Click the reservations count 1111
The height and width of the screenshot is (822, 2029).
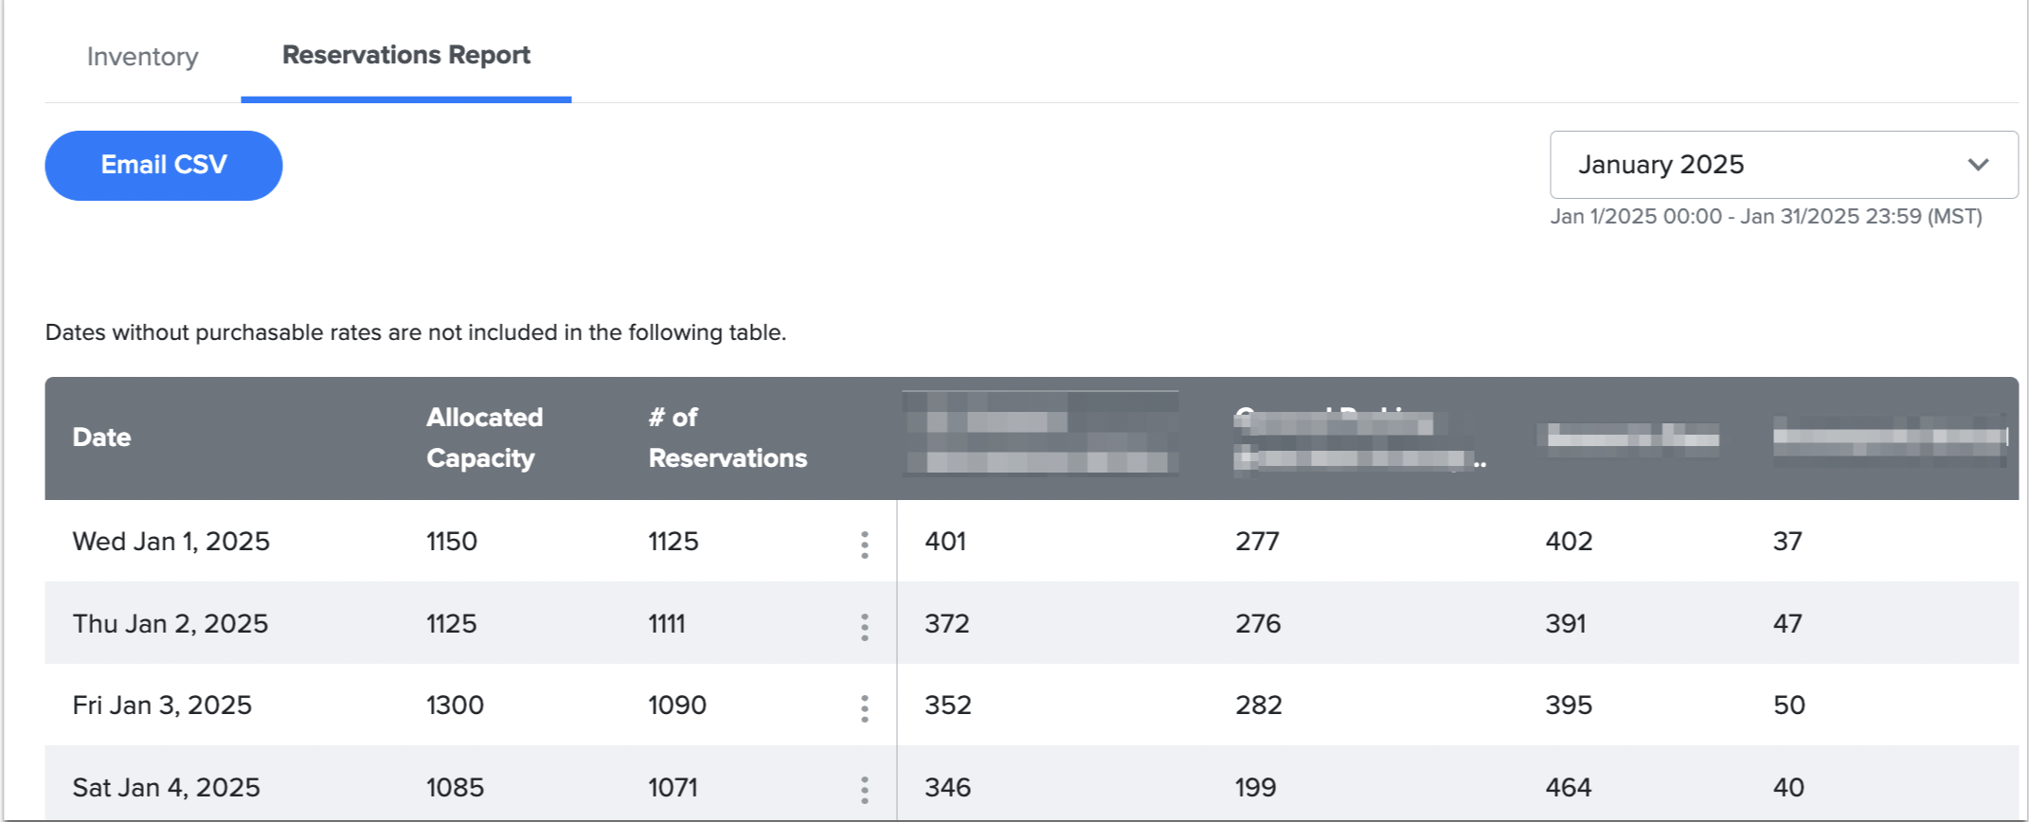pyautogui.click(x=667, y=624)
